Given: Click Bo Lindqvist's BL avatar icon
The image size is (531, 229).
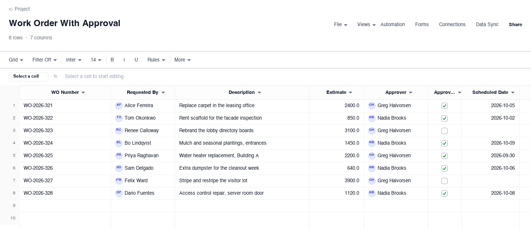Looking at the screenshot, I should pyautogui.click(x=119, y=143).
